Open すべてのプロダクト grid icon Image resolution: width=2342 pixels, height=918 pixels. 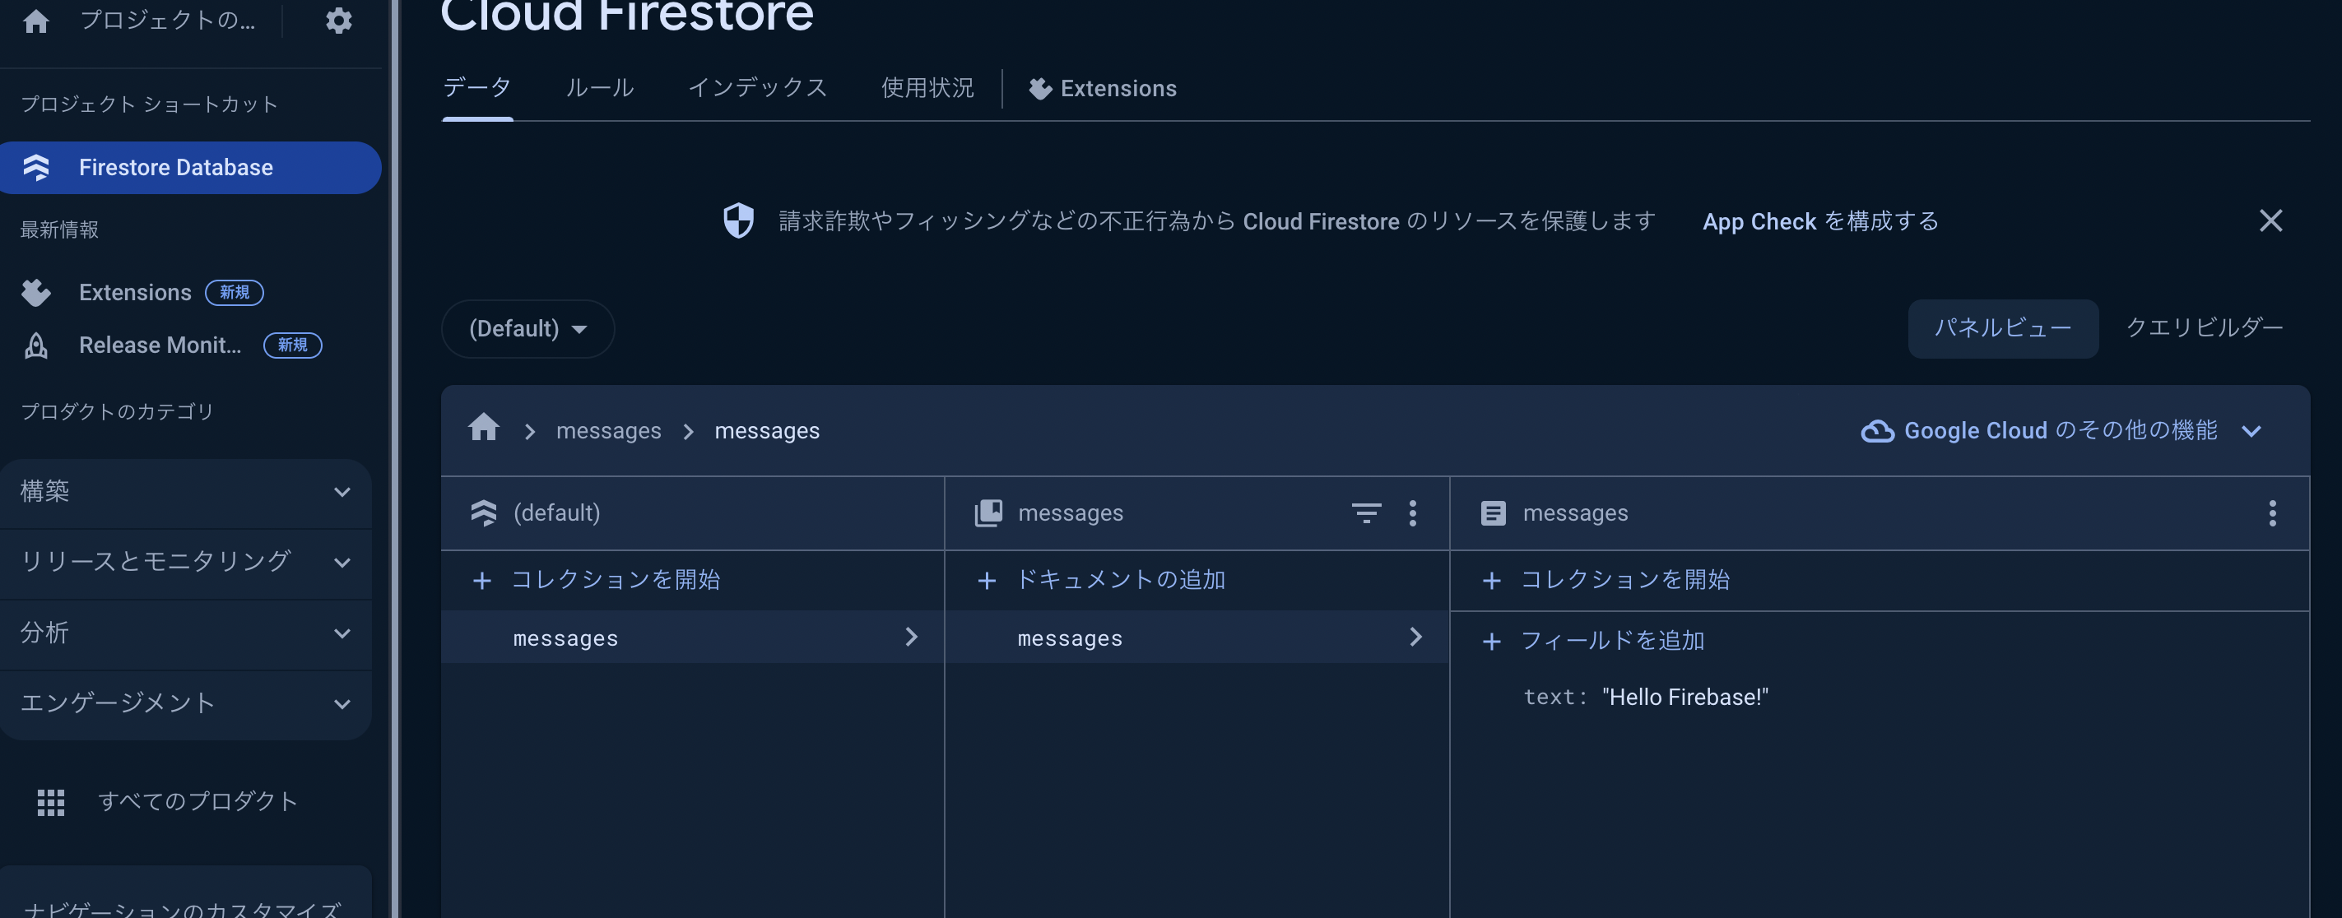tap(51, 802)
